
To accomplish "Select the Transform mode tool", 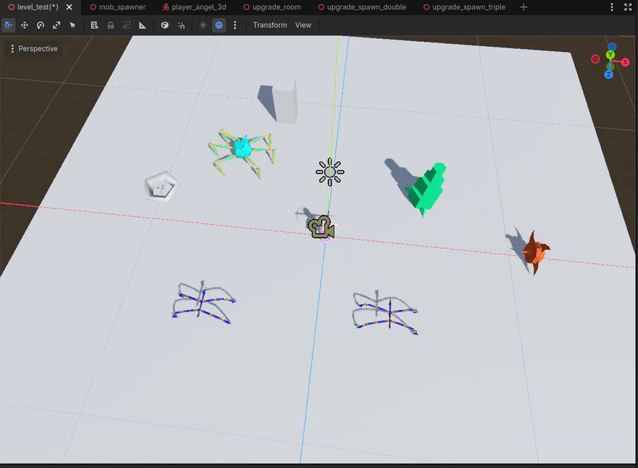I will (x=8, y=26).
